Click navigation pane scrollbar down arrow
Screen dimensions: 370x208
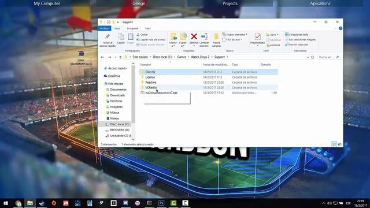pos(133,140)
